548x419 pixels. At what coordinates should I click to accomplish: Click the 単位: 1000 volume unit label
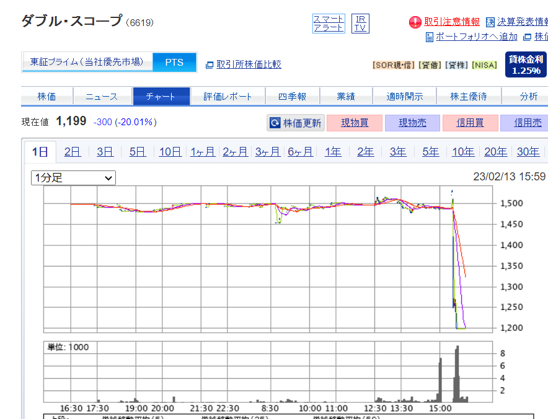point(68,347)
